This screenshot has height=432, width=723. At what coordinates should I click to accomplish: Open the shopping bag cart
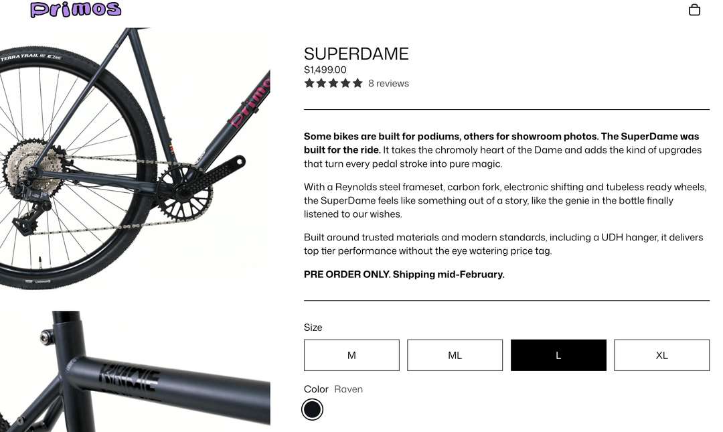pos(694,9)
